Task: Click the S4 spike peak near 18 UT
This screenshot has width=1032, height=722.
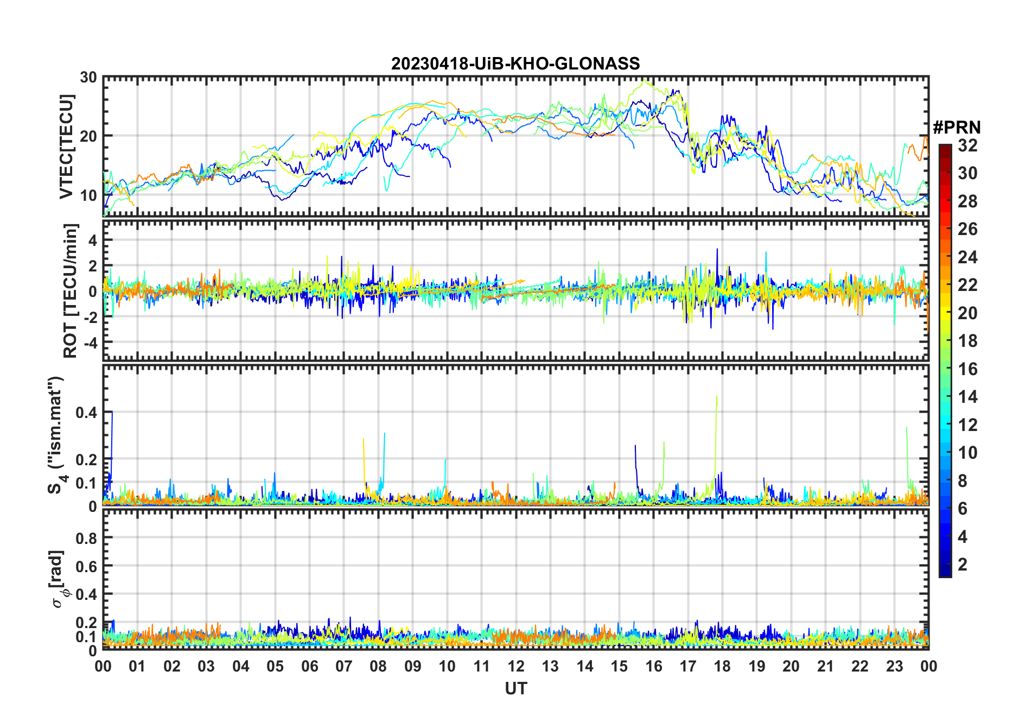Action: 717,396
